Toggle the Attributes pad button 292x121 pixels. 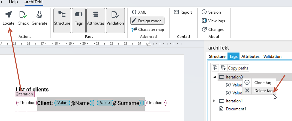[96, 21]
